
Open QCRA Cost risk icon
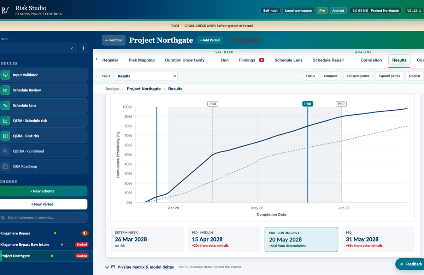point(5,136)
